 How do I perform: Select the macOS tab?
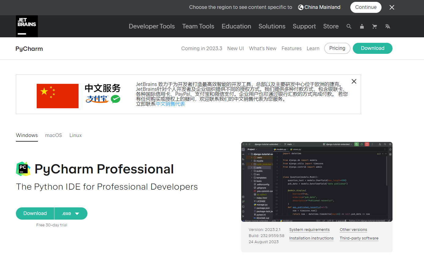53,135
